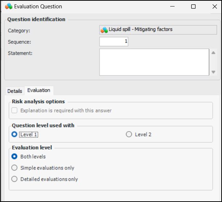Click the Liquid spill category icon
This screenshot has width=222, height=202.
click(x=104, y=30)
